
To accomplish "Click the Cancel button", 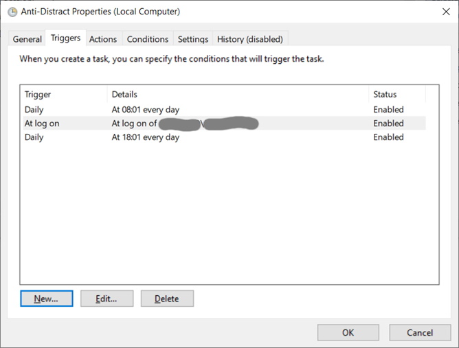I will click(420, 332).
